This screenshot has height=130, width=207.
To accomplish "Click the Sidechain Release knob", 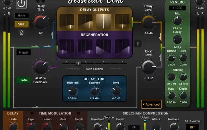I will click(x=174, y=126).
